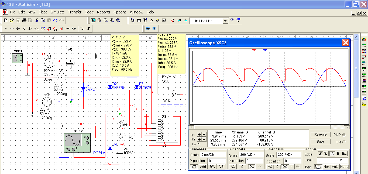Open the Grapher analysis icon
Image resolution: width=368 pixels, height=174 pixels.
pos(164,20)
